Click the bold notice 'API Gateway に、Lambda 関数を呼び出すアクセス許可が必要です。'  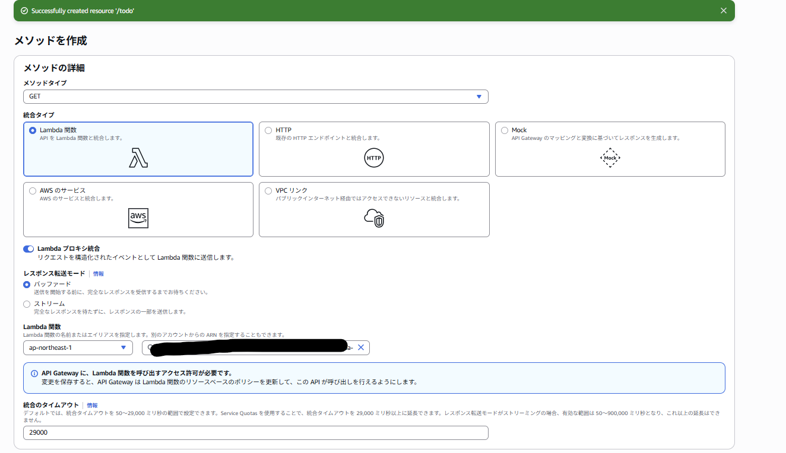point(137,374)
